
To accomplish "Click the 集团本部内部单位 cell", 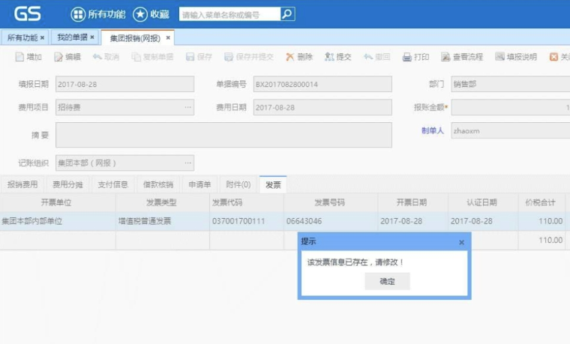I will [58, 221].
